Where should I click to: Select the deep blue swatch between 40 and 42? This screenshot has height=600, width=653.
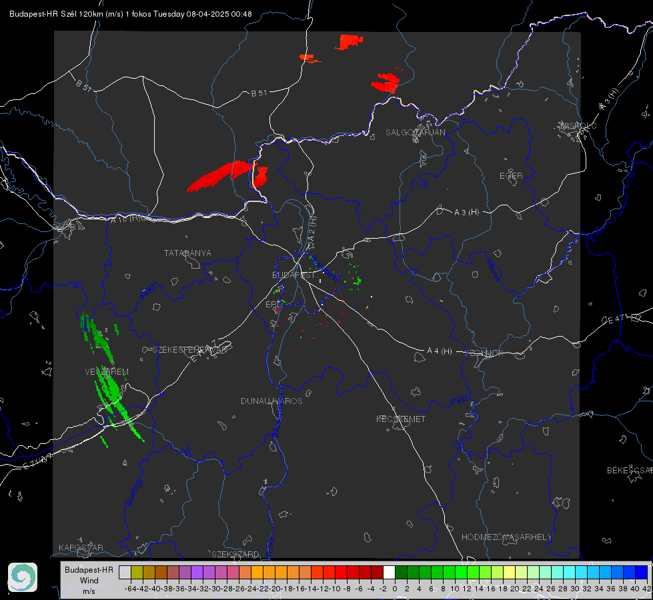click(641, 572)
